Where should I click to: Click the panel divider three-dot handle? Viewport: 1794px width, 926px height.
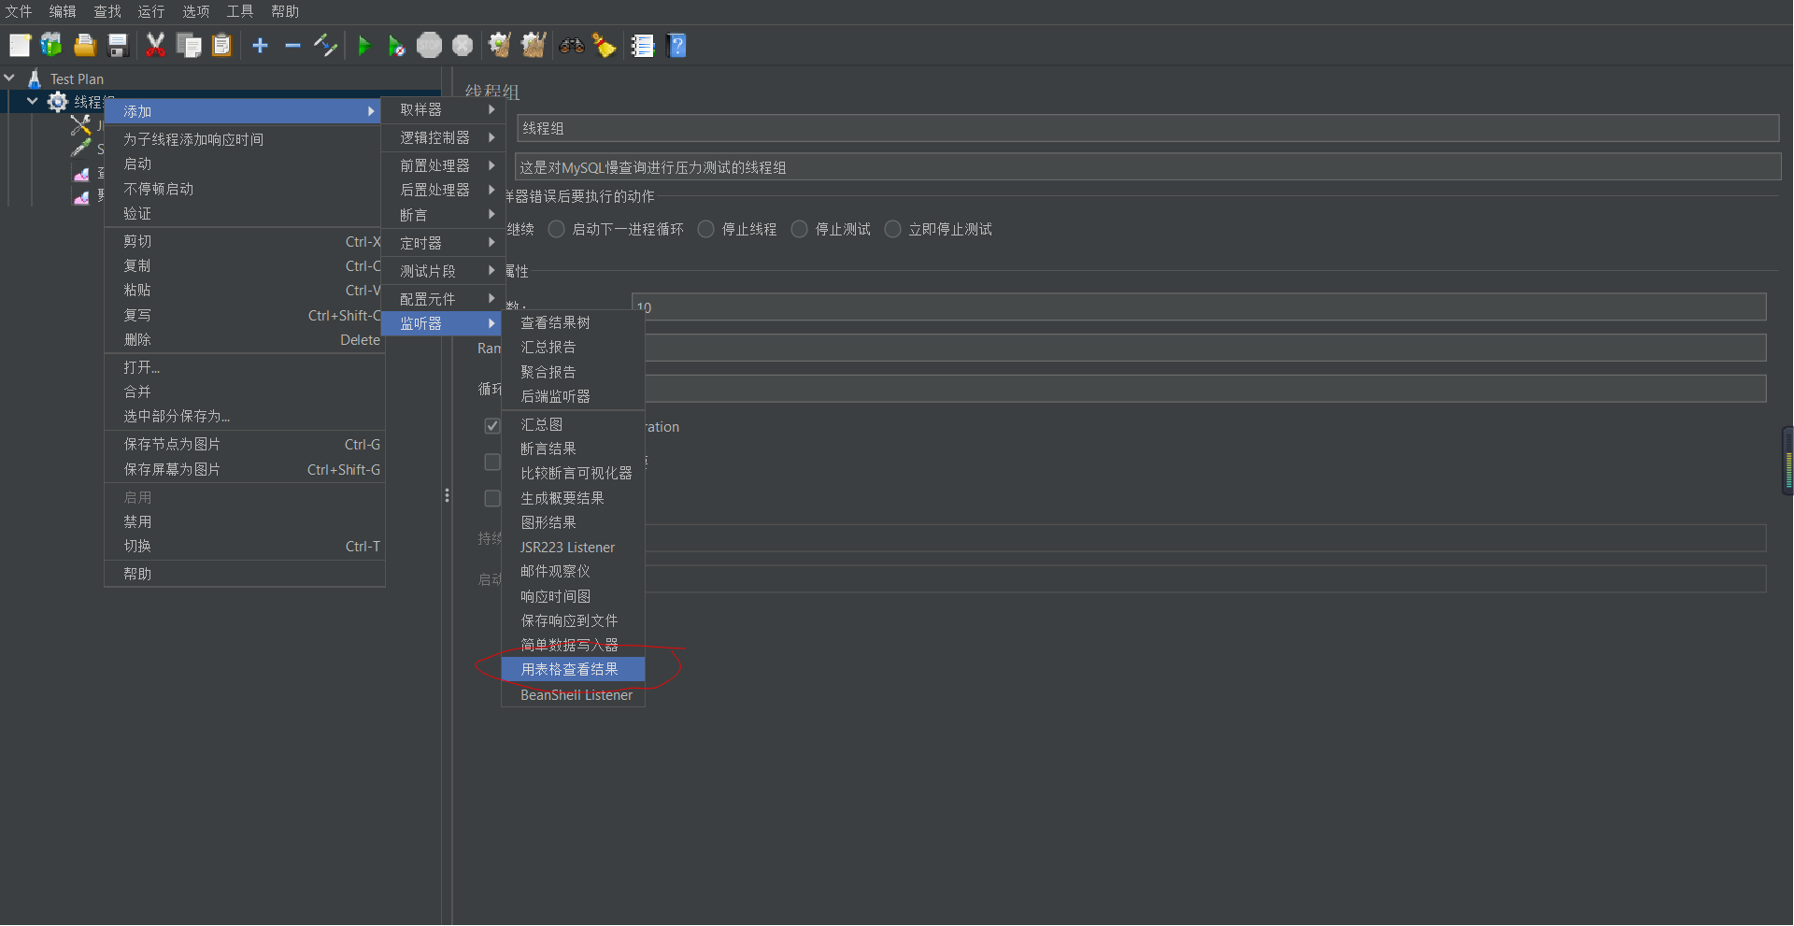point(447,495)
